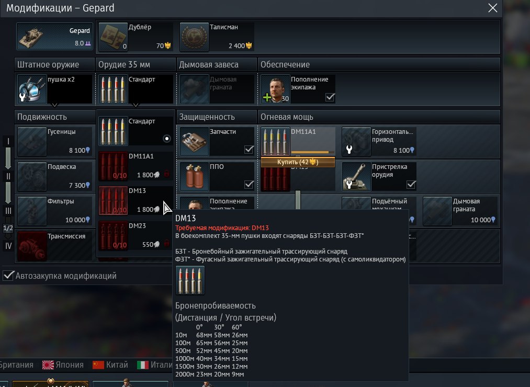
Task: Select the Стандарт belt radio button
Action: point(167,139)
